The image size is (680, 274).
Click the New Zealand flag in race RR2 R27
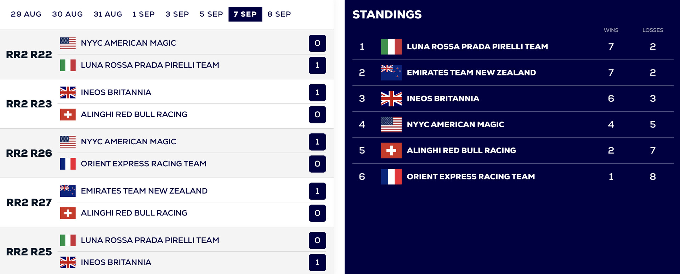point(68,191)
